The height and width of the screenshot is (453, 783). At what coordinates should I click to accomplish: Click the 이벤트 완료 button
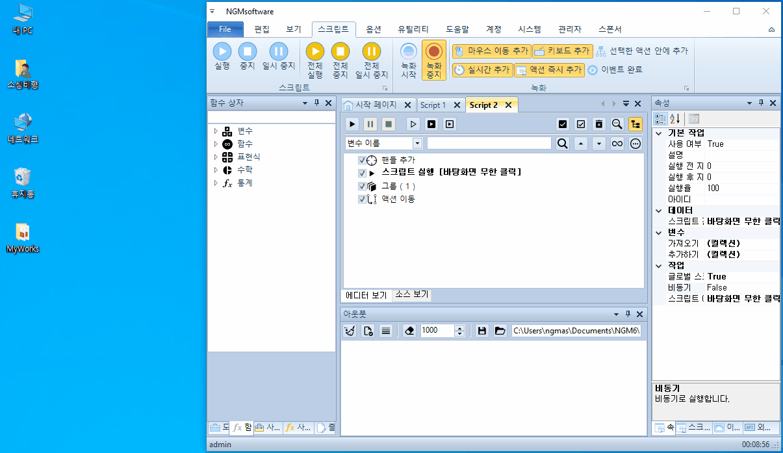coord(615,70)
